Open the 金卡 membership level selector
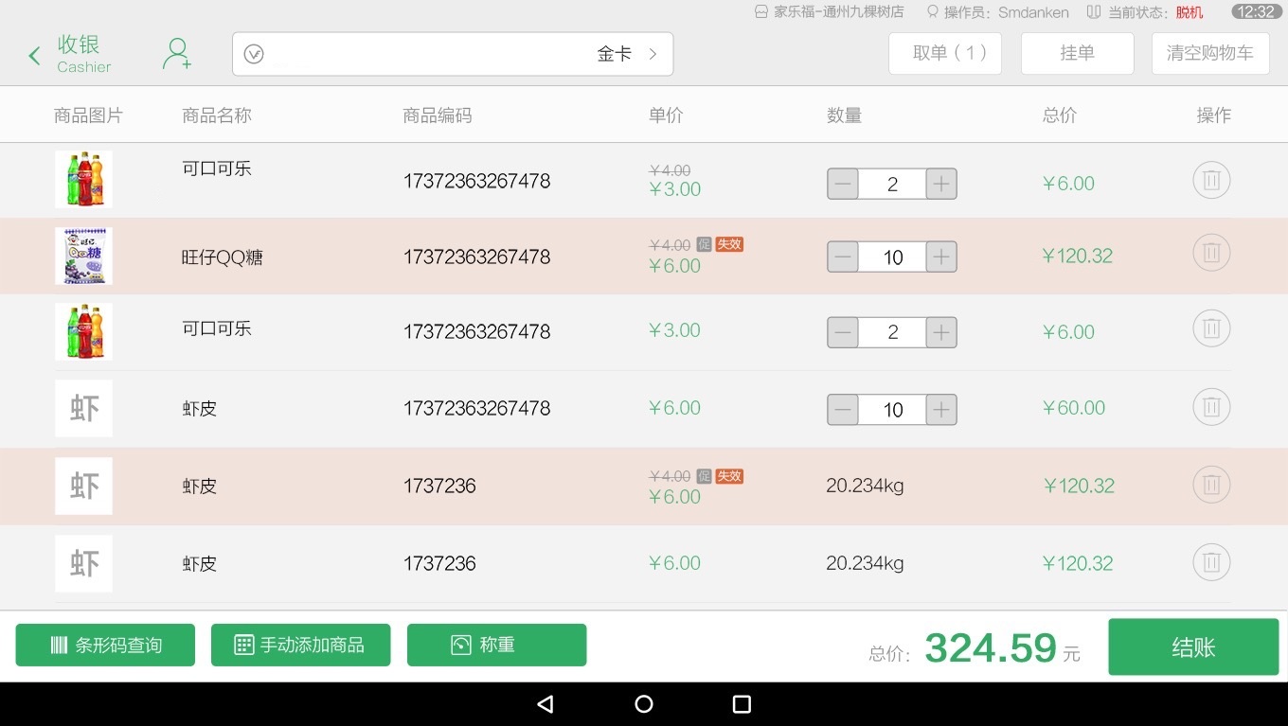The image size is (1288, 726). (627, 54)
